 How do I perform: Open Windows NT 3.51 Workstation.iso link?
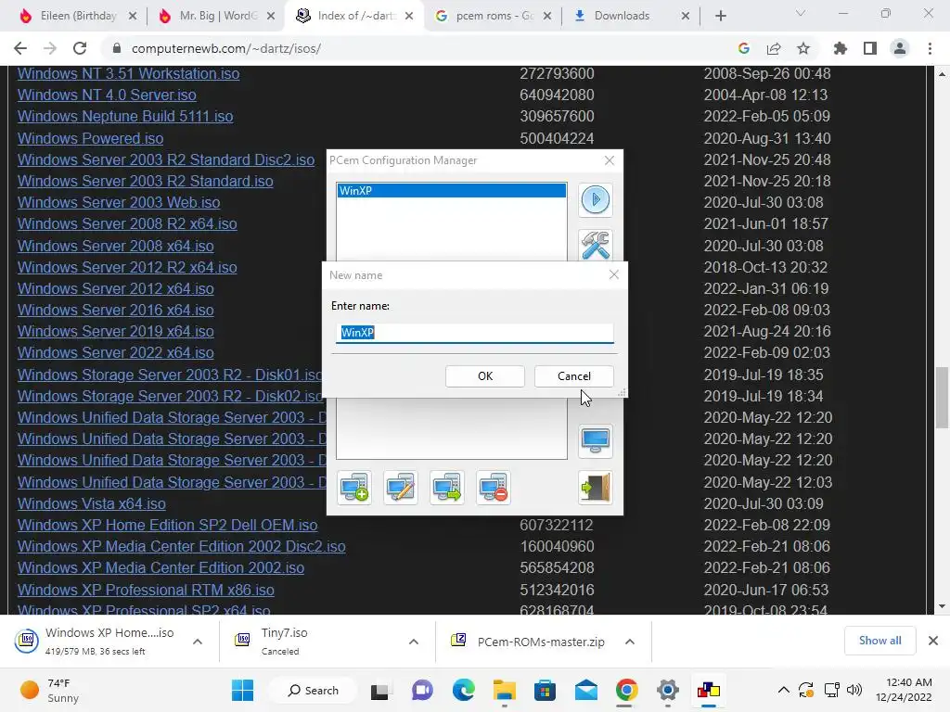click(128, 73)
